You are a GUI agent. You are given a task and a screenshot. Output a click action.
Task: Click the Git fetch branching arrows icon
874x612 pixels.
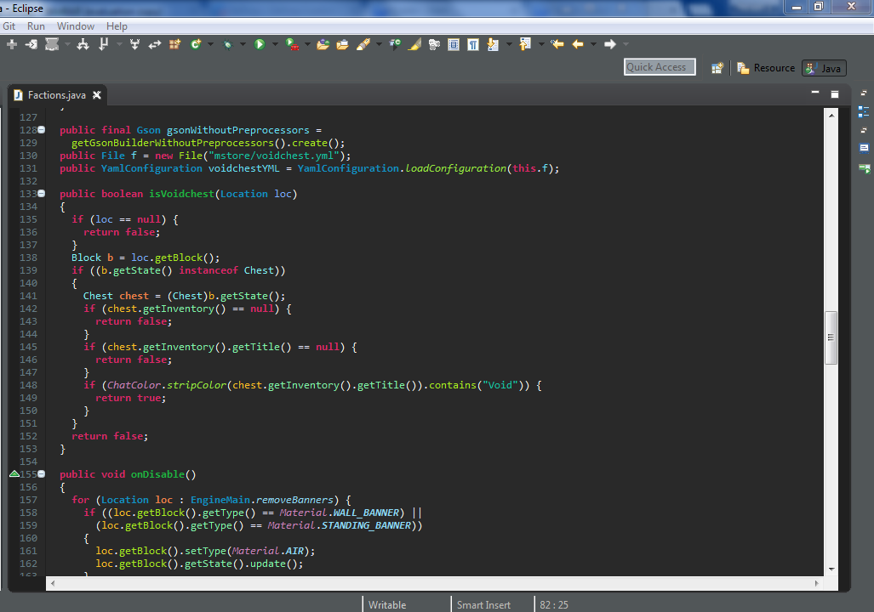pyautogui.click(x=83, y=44)
